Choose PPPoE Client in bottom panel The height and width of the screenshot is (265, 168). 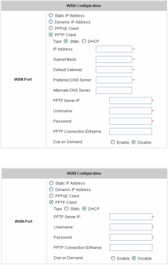pyautogui.click(x=51, y=196)
